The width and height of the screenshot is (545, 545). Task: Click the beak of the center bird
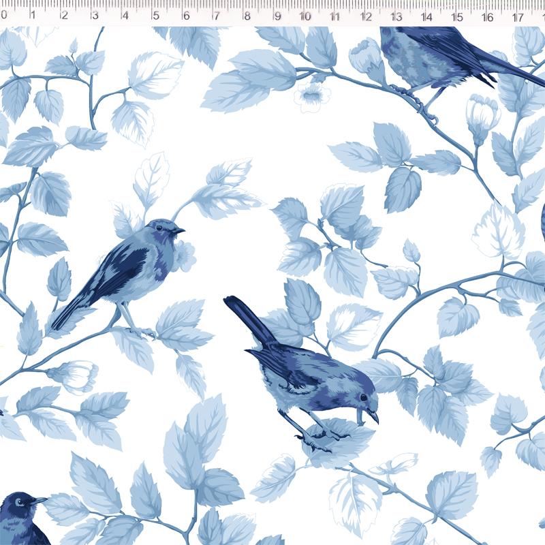point(373,416)
